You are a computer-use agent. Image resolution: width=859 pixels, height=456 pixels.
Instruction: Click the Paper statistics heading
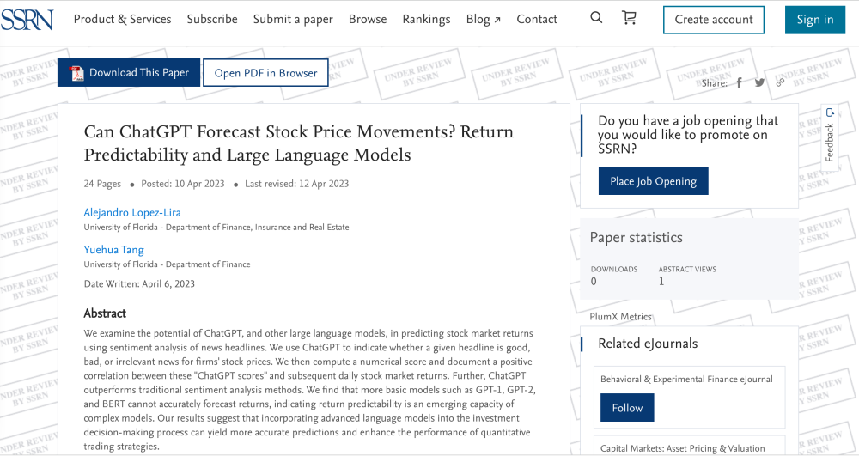tap(636, 238)
